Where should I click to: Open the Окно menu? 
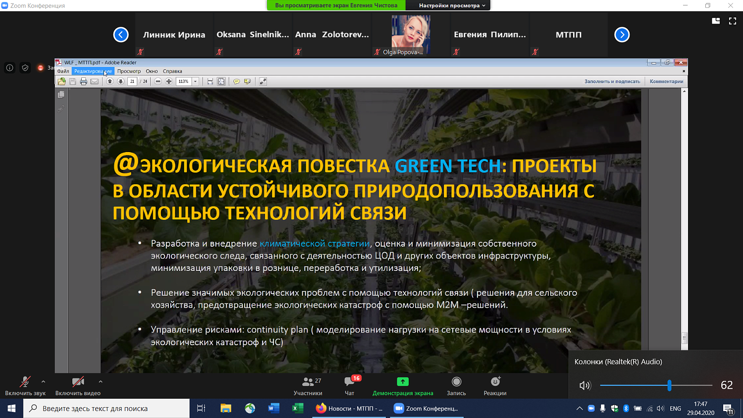click(152, 71)
